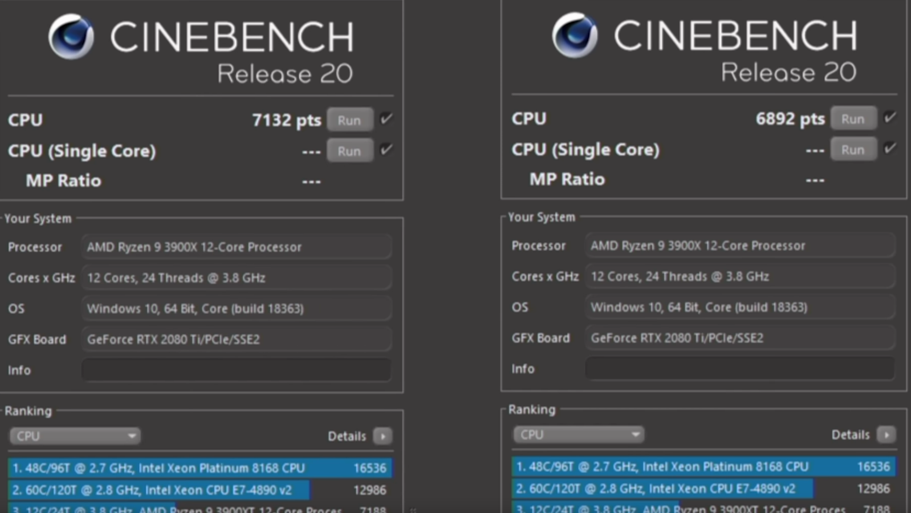Select the Processor field in left window

[x=237, y=247]
